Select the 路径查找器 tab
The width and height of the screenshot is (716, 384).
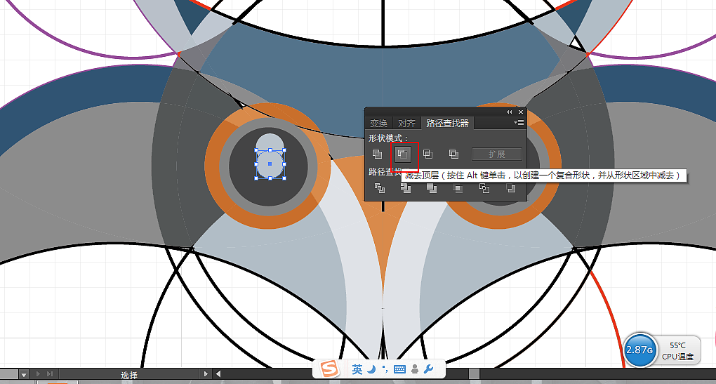448,124
